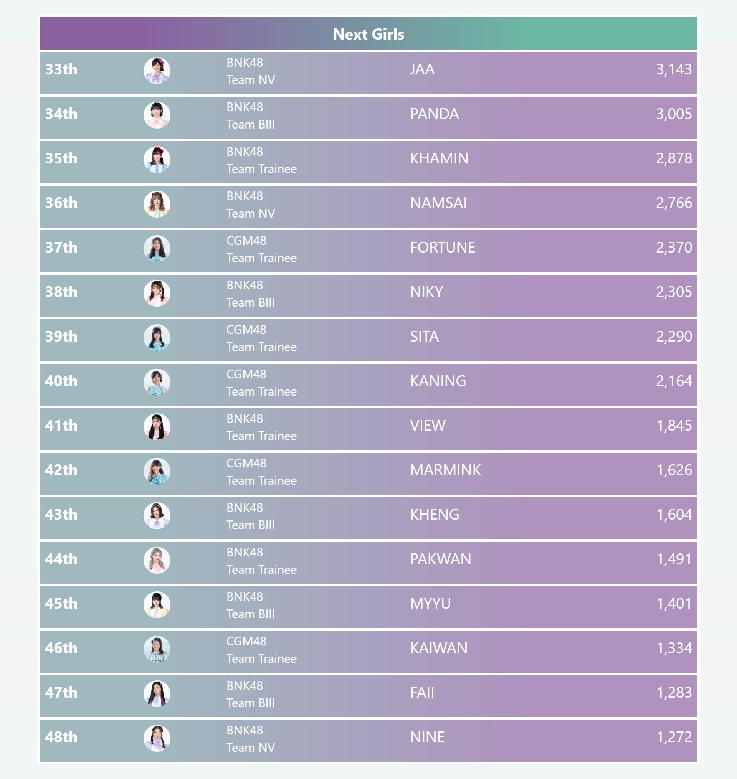The width and height of the screenshot is (737, 779).
Task: Click the name PAKWAN
Action: [440, 559]
